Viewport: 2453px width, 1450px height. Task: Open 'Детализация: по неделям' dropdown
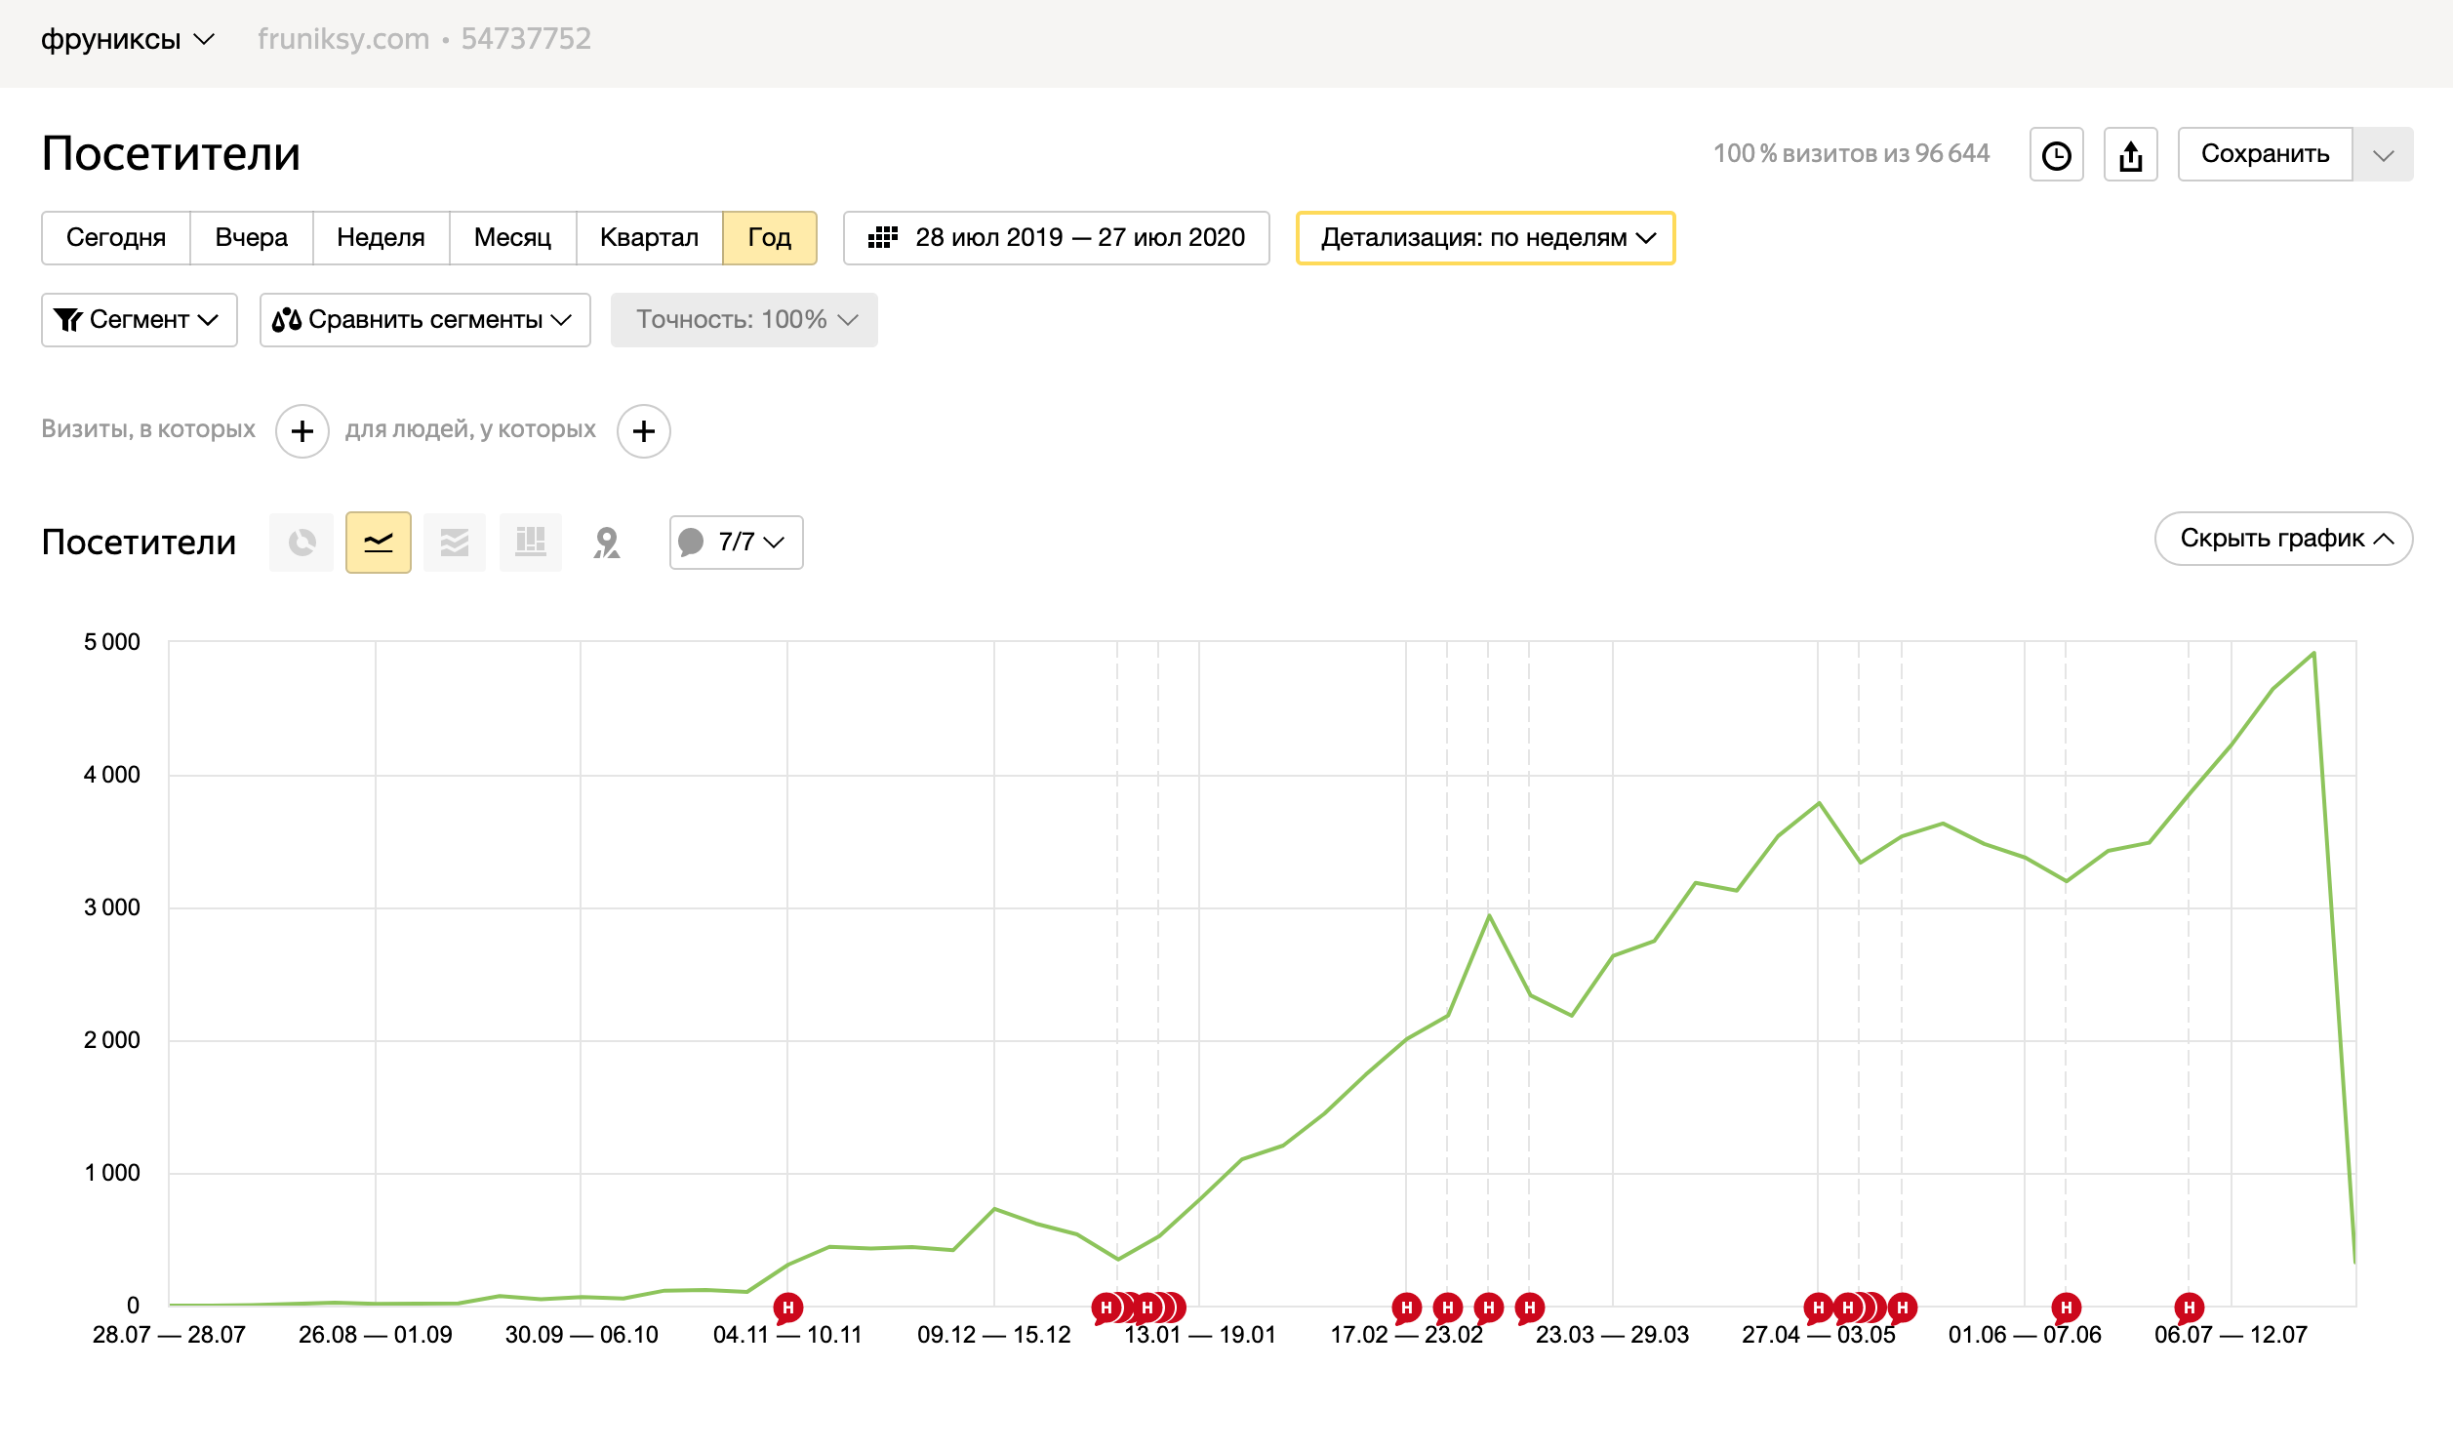[1485, 237]
